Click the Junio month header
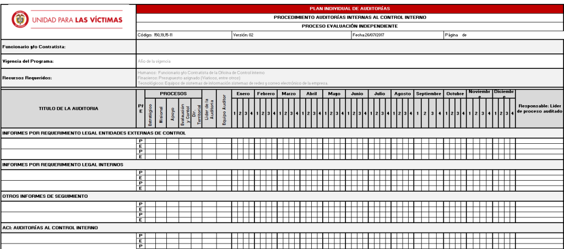The width and height of the screenshot is (564, 249). pos(357,94)
